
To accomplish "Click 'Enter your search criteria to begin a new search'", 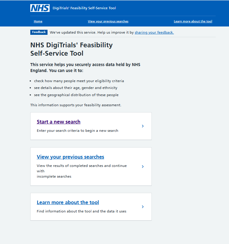I will [77, 131].
